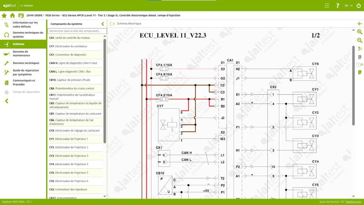Open the list menu icon in header

(x=327, y=5)
